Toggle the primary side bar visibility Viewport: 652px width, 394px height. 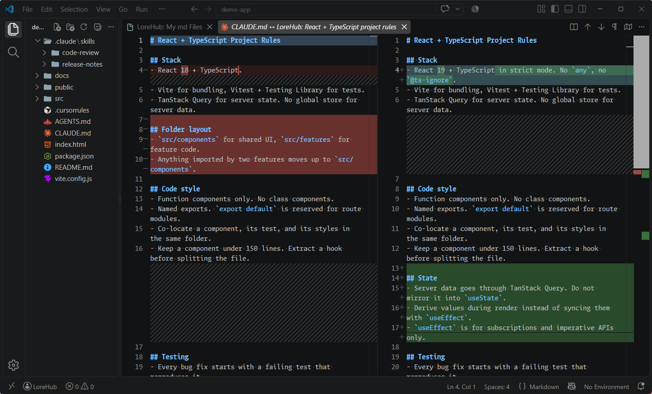click(x=555, y=9)
